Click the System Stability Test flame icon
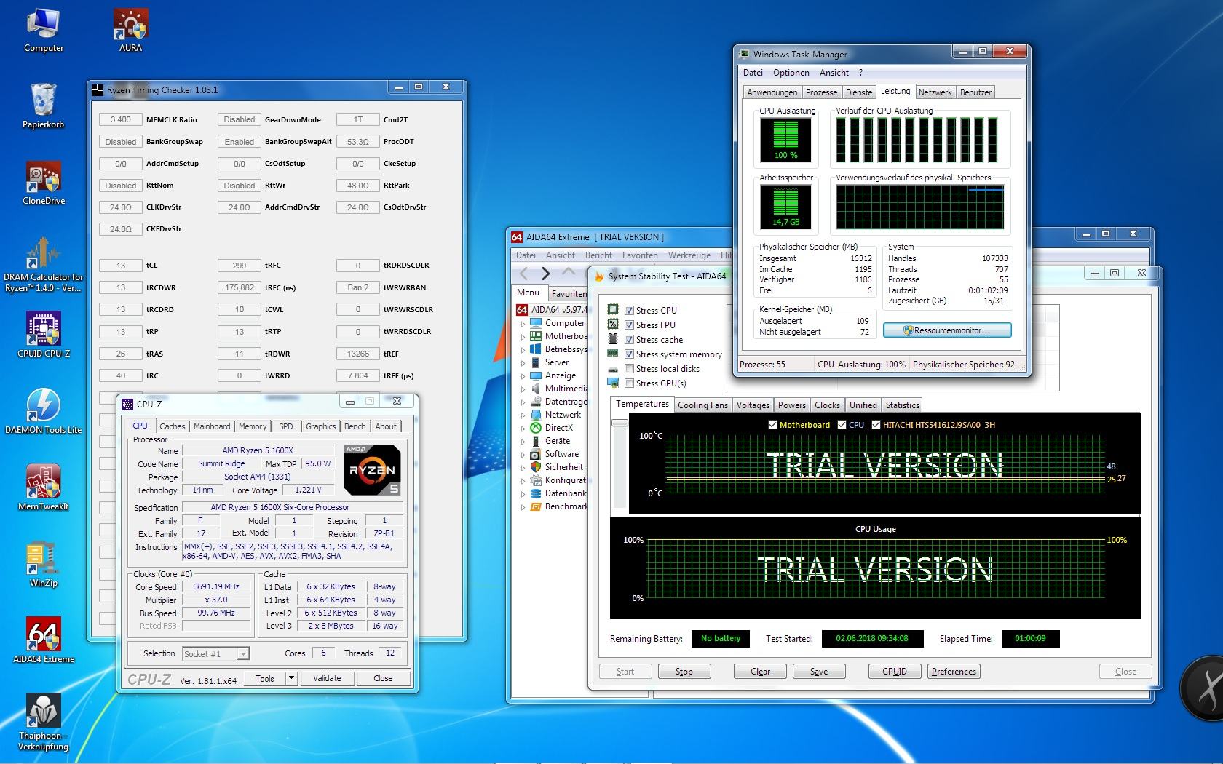The width and height of the screenshot is (1223, 764). coord(600,276)
